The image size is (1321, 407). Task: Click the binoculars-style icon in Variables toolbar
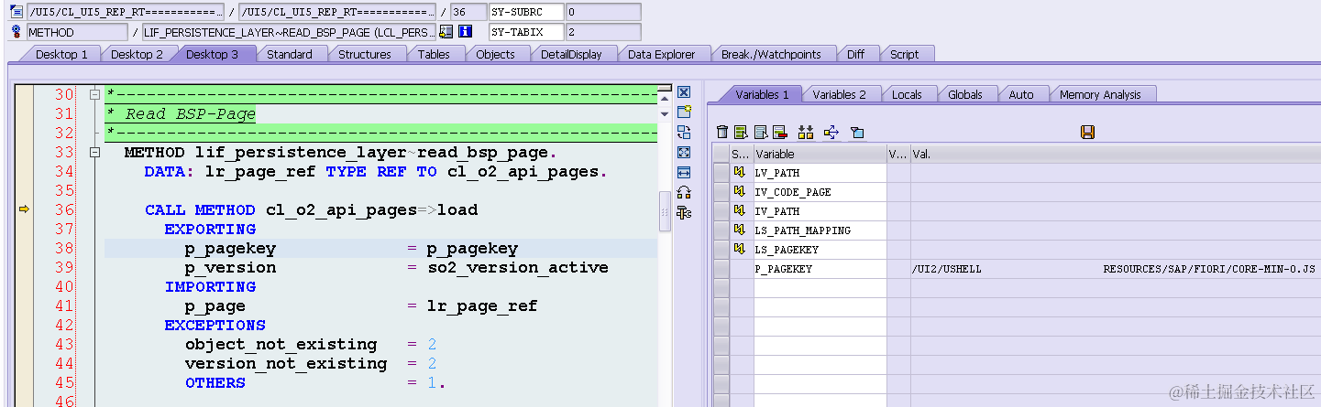(x=806, y=133)
